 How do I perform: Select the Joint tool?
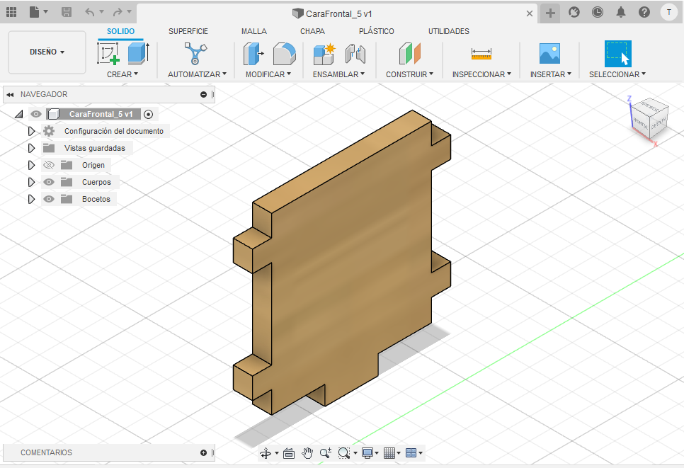[x=355, y=54]
